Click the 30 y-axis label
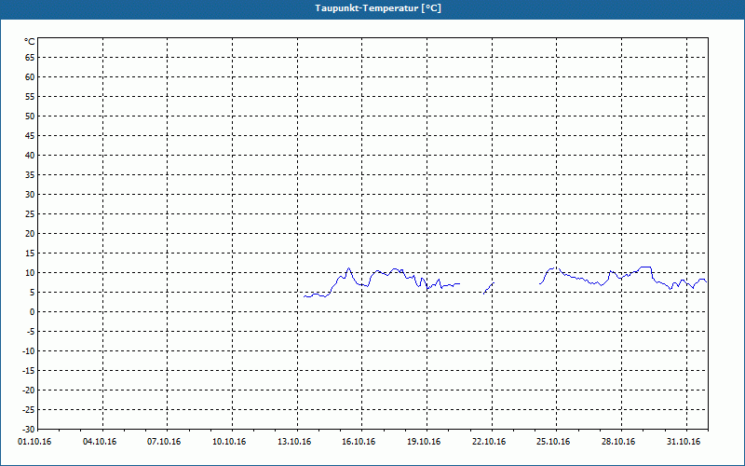The image size is (745, 466). (30, 195)
